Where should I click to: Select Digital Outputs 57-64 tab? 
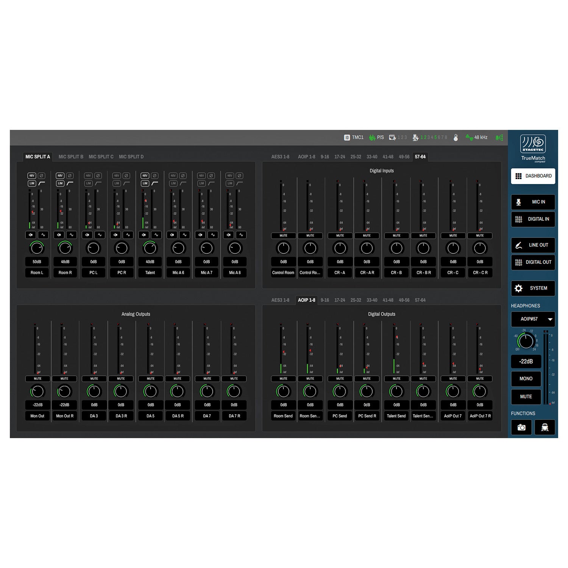420,300
